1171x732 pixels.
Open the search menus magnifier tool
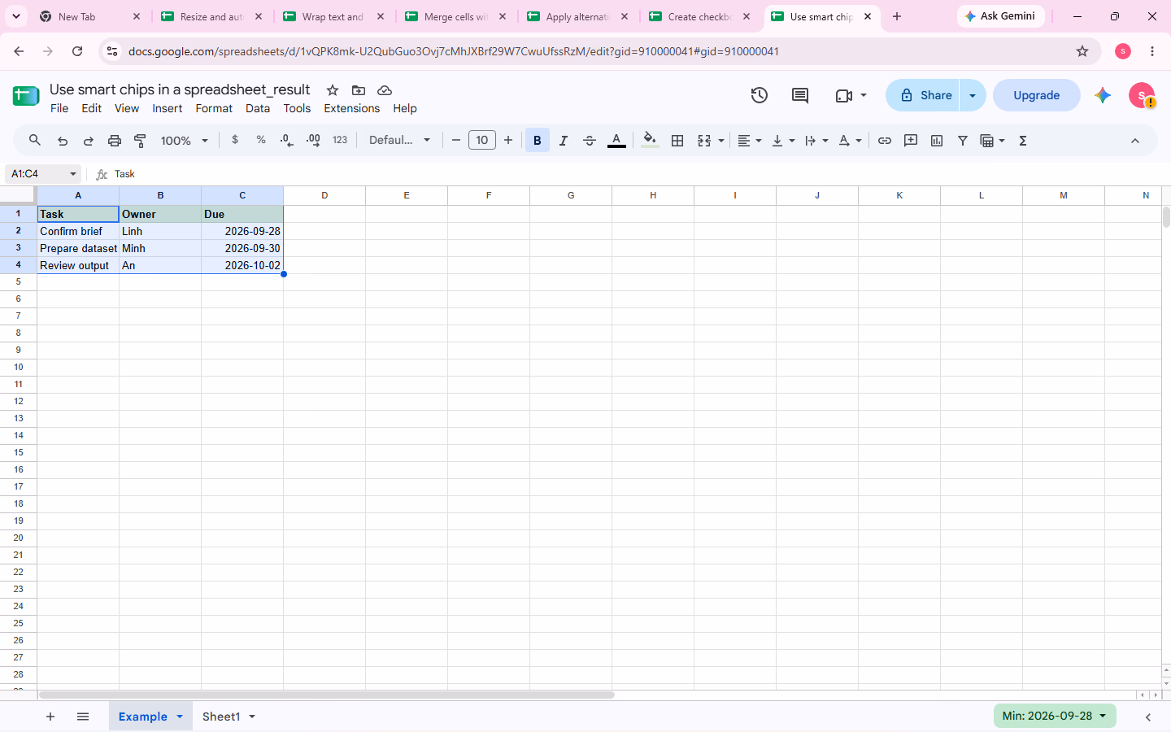point(35,141)
